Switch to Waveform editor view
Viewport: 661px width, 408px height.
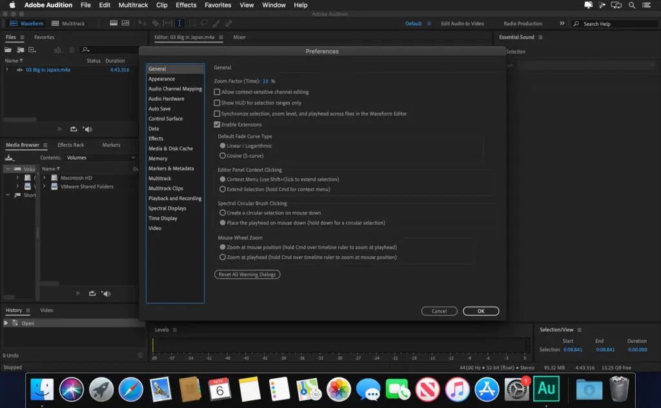coord(27,24)
